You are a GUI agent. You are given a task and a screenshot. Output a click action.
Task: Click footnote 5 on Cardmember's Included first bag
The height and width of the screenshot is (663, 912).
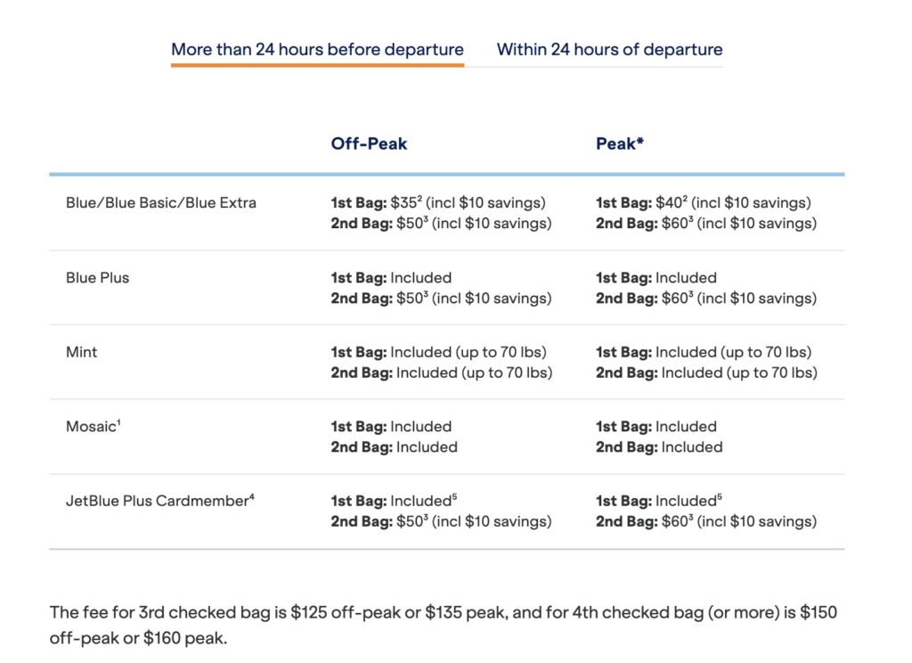tap(454, 496)
